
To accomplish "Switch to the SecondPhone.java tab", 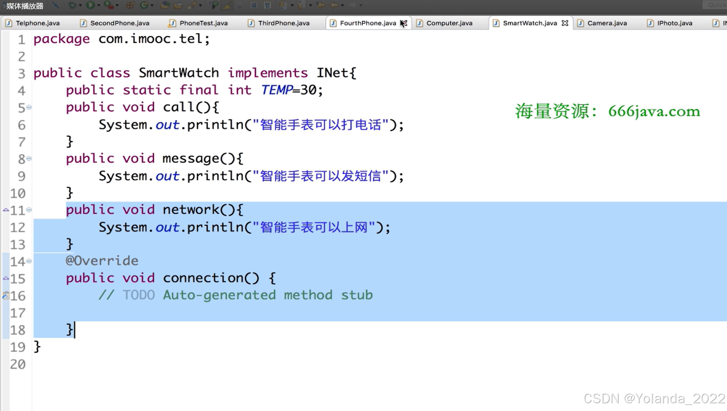I will 115,23.
